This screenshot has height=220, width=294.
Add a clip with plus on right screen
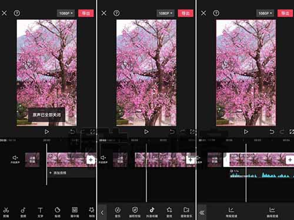[290, 160]
